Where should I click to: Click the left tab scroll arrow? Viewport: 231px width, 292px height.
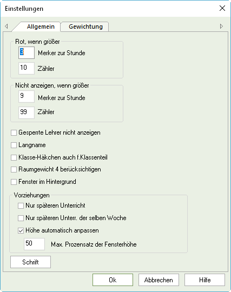pos(6,26)
